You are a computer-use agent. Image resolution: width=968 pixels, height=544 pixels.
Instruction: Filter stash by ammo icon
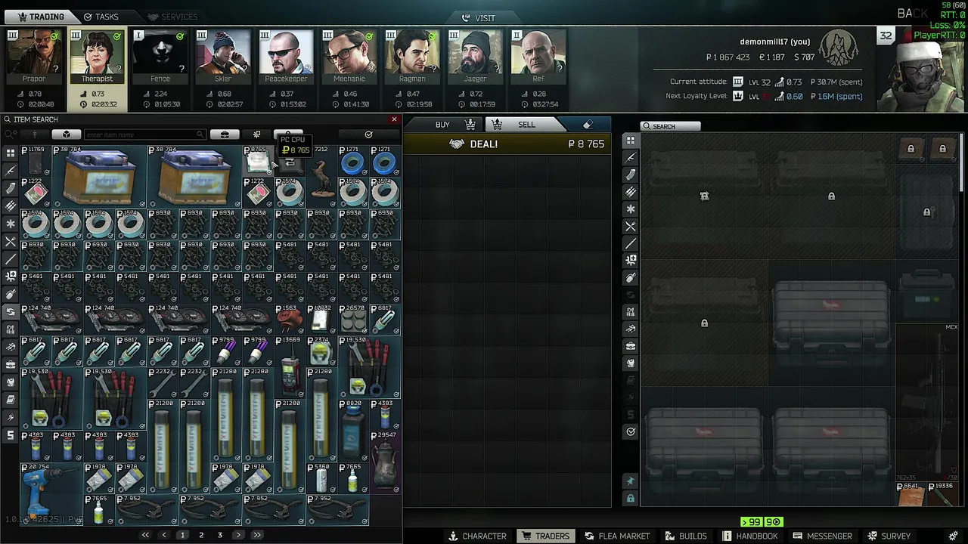coord(631,192)
